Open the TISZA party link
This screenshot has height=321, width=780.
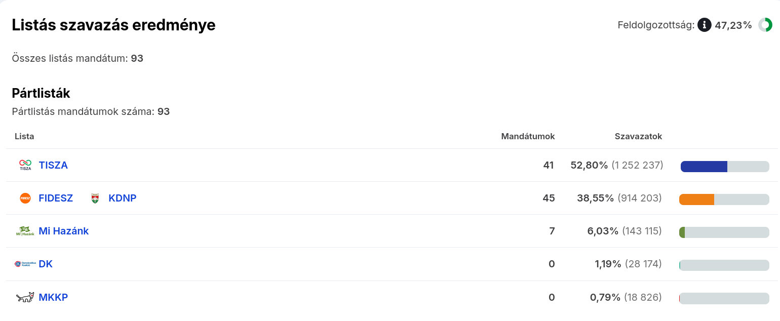(53, 165)
